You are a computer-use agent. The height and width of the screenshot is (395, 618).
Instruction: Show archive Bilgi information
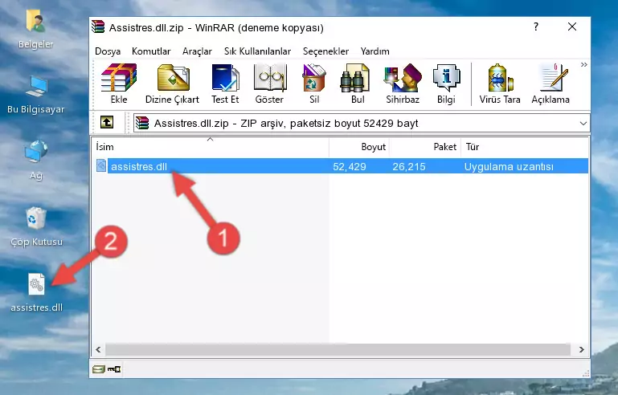click(446, 83)
